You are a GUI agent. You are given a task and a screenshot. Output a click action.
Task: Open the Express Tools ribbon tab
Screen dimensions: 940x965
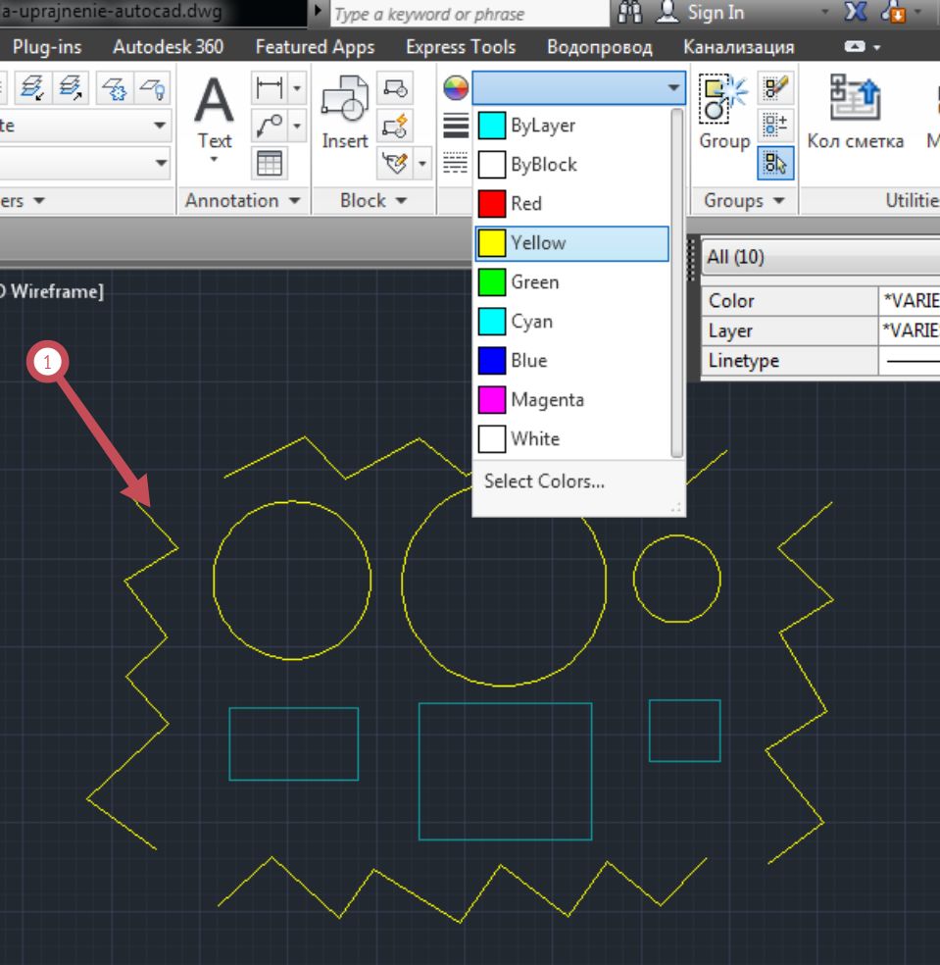click(x=460, y=47)
